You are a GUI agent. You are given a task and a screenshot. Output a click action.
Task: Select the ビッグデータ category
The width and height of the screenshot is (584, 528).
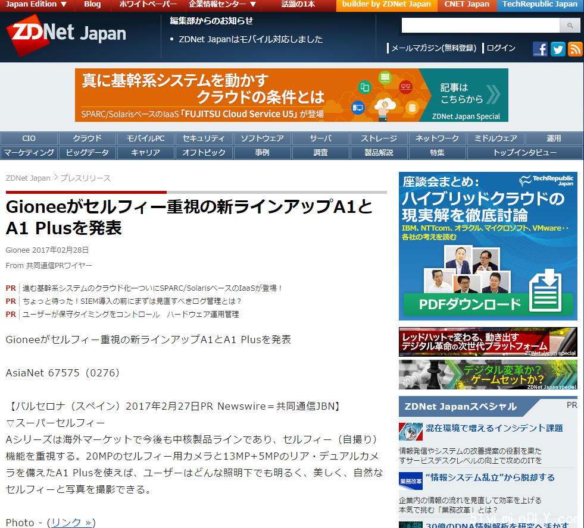coord(87,153)
